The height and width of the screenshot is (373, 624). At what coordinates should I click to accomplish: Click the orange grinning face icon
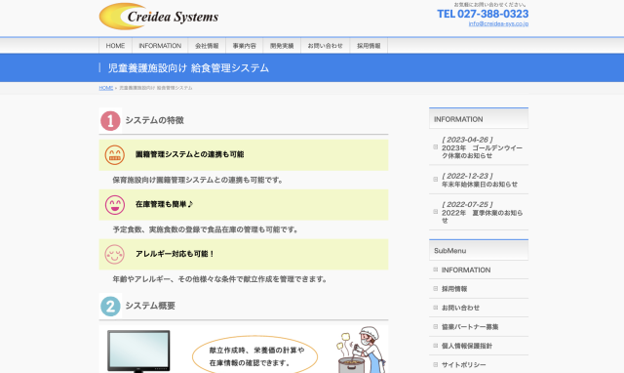[x=115, y=155]
